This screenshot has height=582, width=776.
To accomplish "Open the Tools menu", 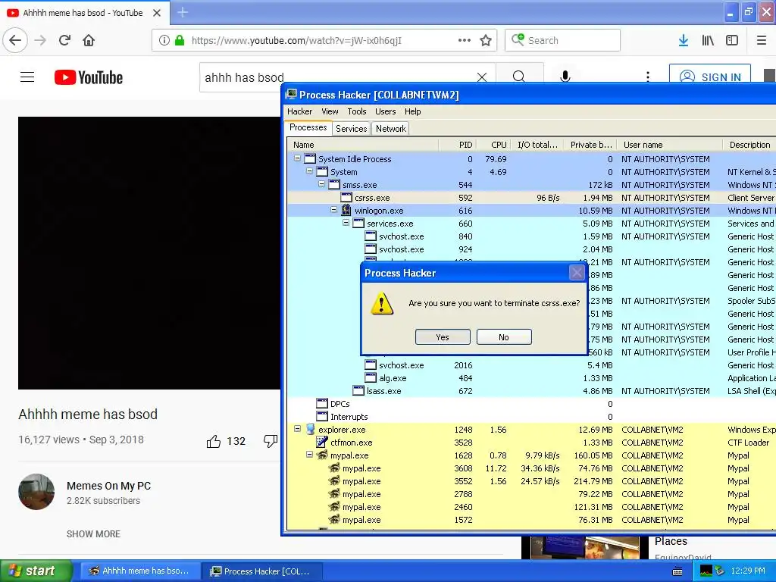I will (356, 111).
